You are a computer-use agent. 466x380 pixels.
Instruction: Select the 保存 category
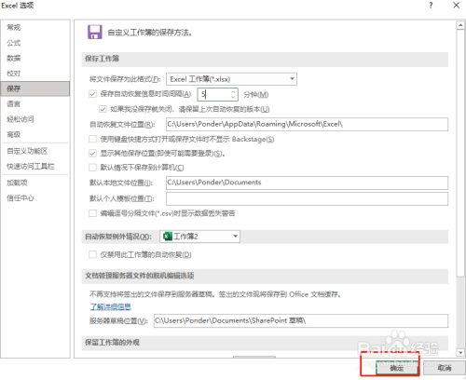click(x=35, y=88)
